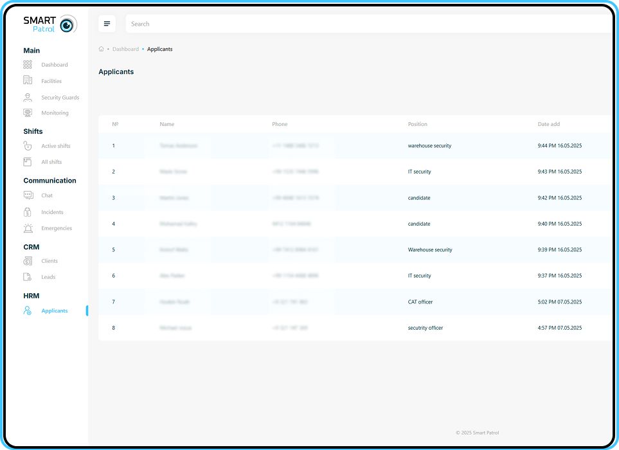619x450 pixels.
Task: Click Dashboard link in breadcrumb
Action: tap(125, 49)
